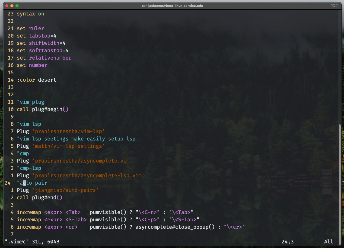This screenshot has height=248, width=344.
Task: Click the comment '"cmp-lsp'
Action: point(29,168)
